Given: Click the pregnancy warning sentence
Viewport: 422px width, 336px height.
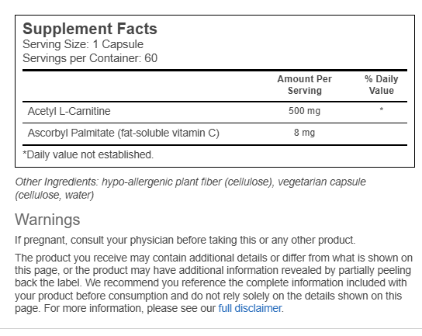Looking at the screenshot, I should 185,240.
